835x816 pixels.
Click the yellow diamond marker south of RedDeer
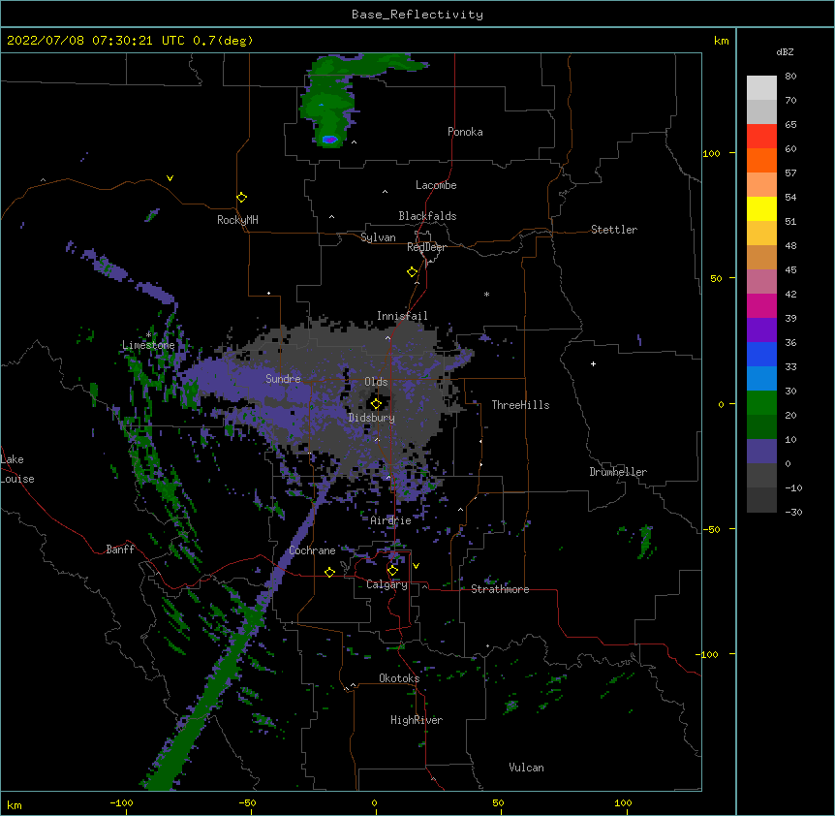[x=412, y=272]
